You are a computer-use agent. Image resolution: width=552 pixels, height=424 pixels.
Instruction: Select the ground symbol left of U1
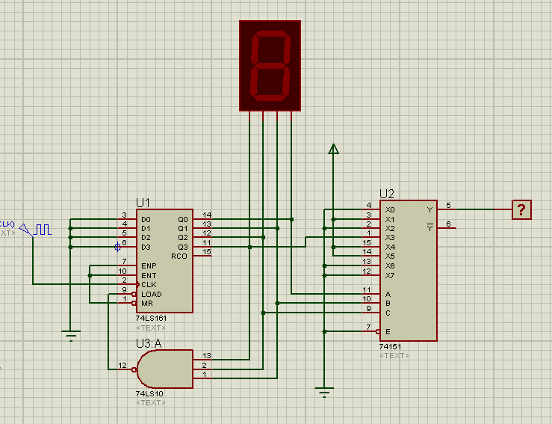70,334
